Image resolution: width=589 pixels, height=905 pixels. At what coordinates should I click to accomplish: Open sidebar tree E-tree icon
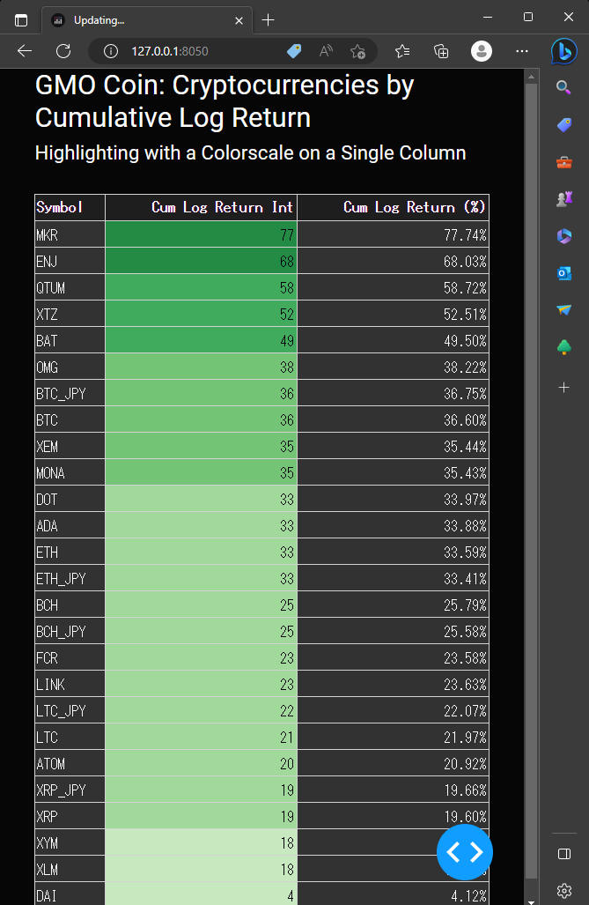[x=563, y=347]
